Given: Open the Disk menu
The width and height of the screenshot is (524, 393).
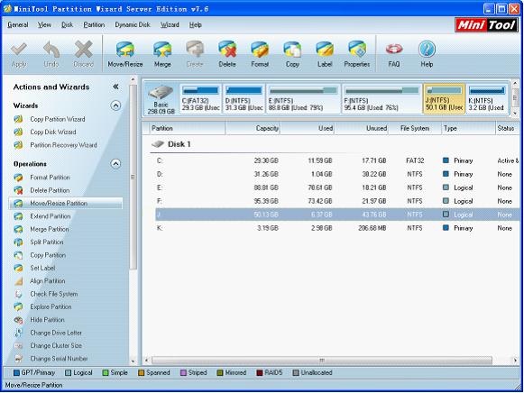Looking at the screenshot, I should (67, 24).
